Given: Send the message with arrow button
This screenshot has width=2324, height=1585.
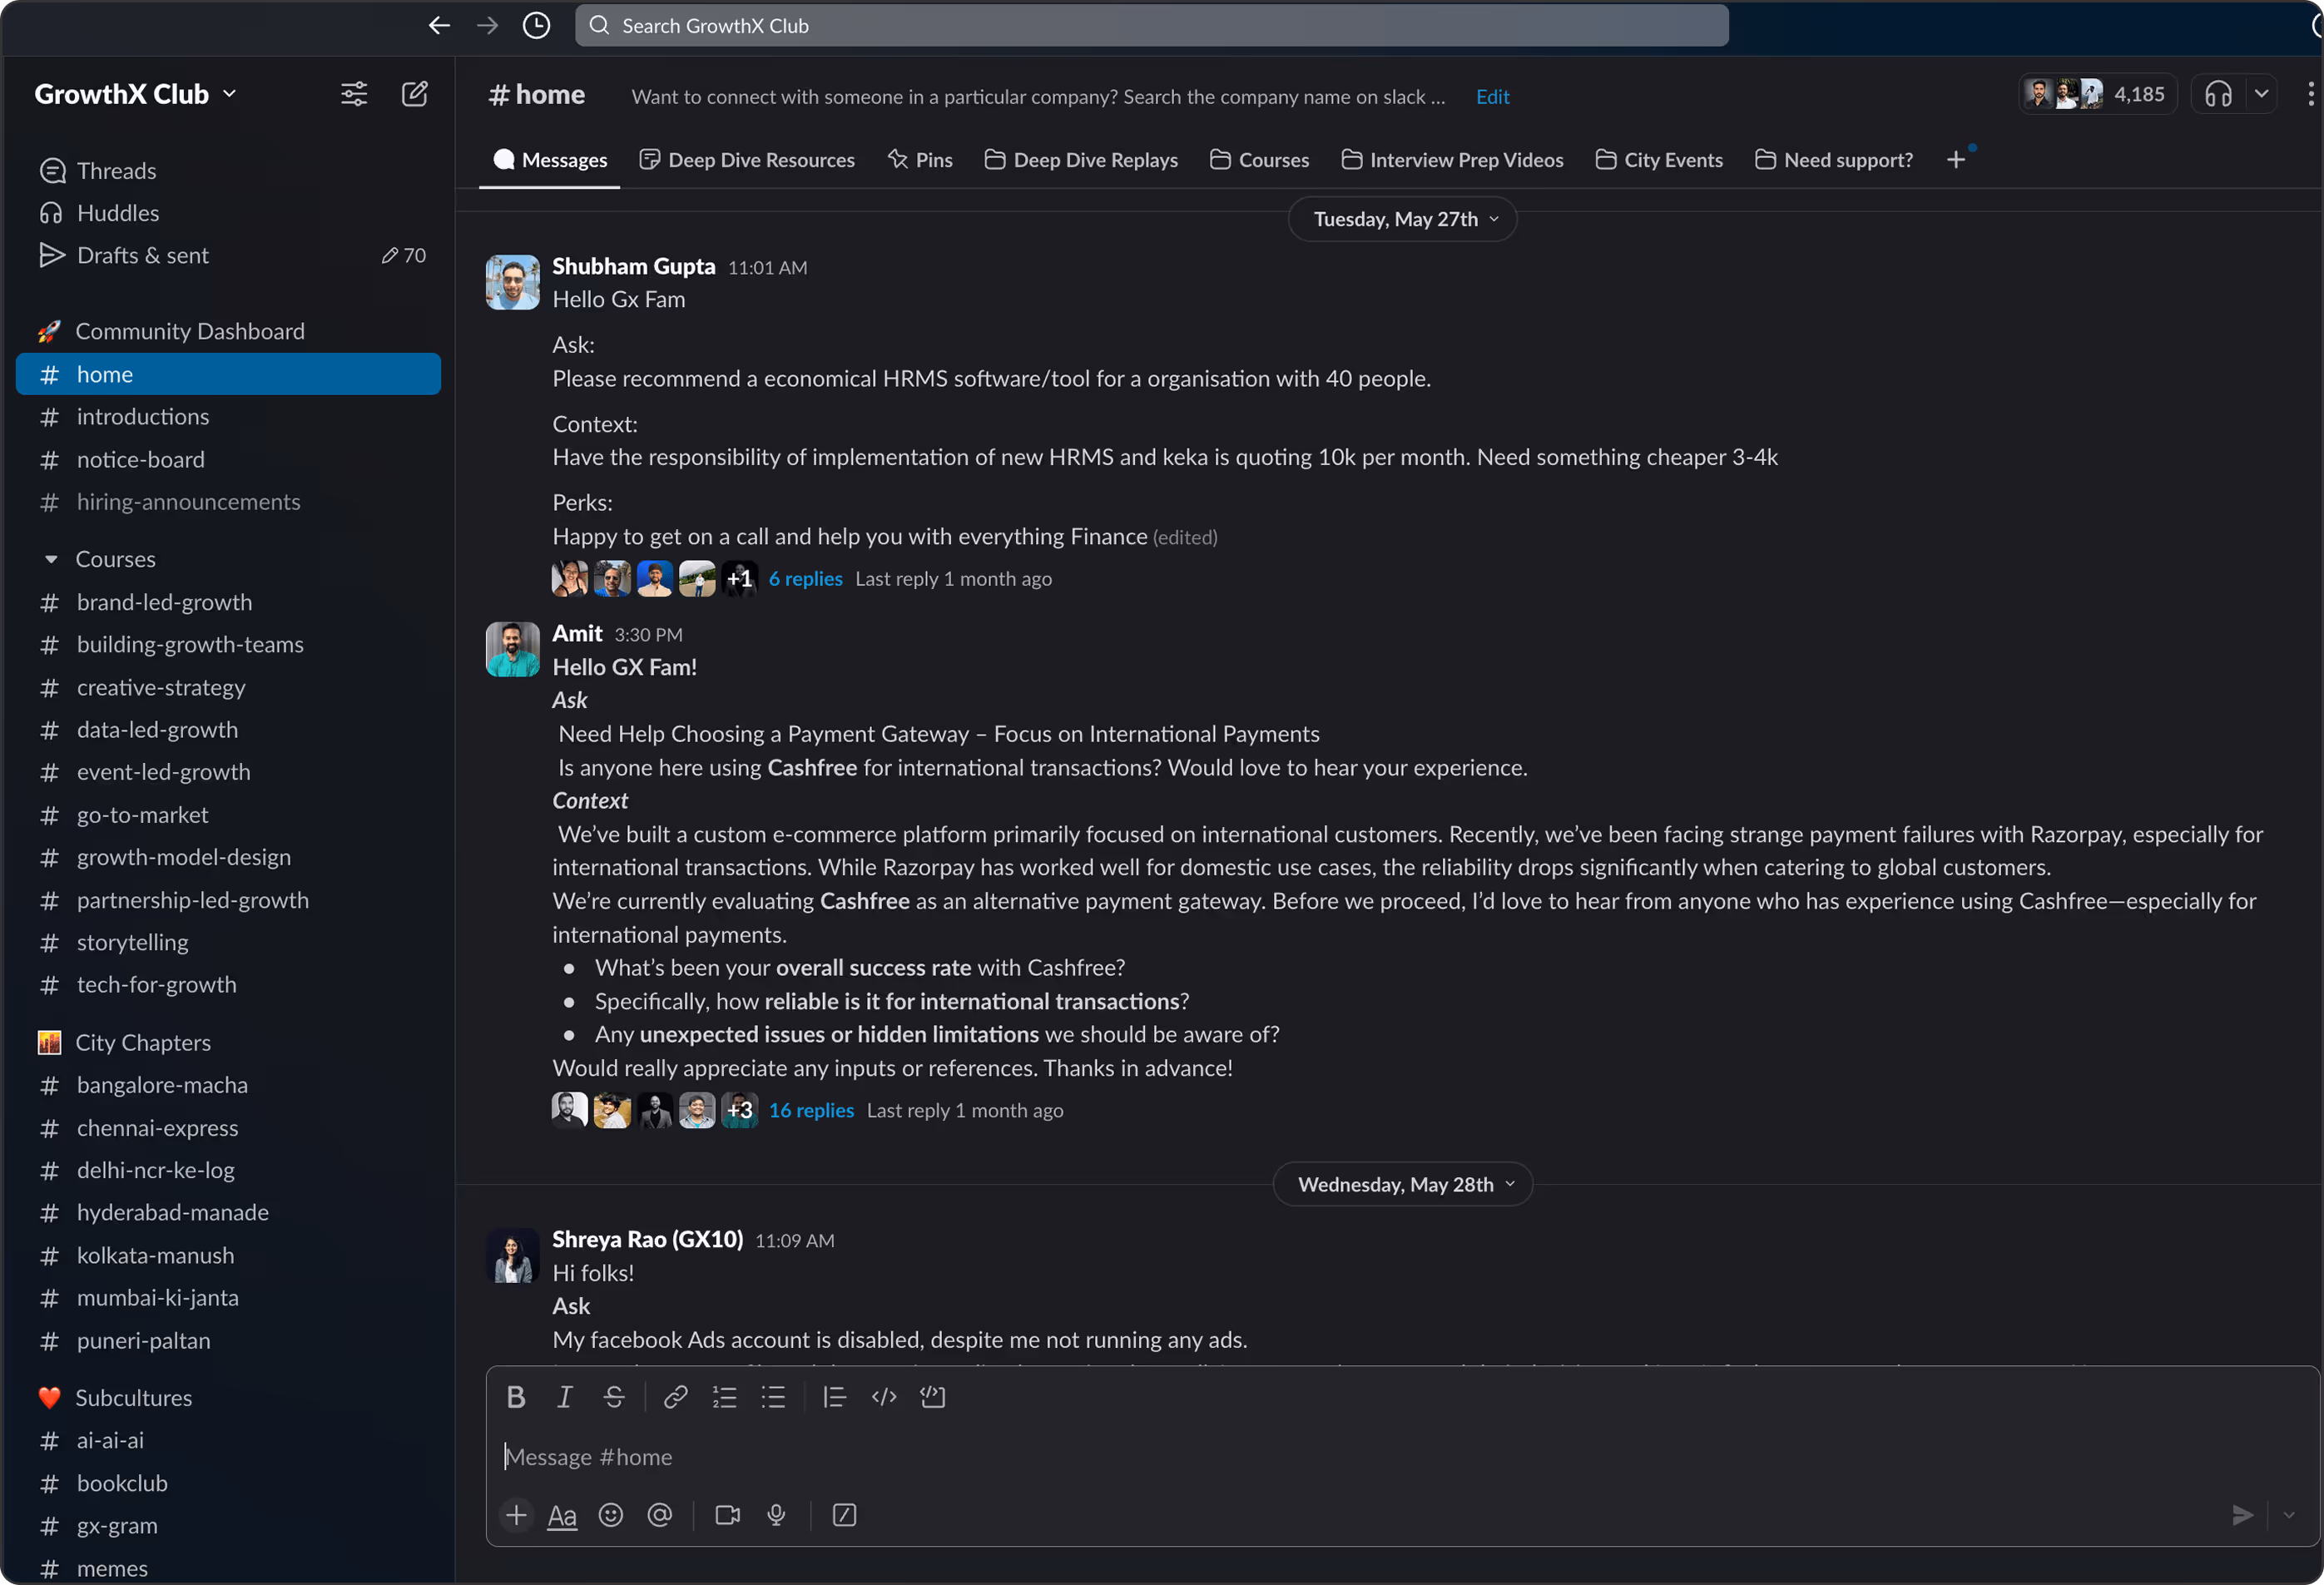Looking at the screenshot, I should (x=2242, y=1515).
